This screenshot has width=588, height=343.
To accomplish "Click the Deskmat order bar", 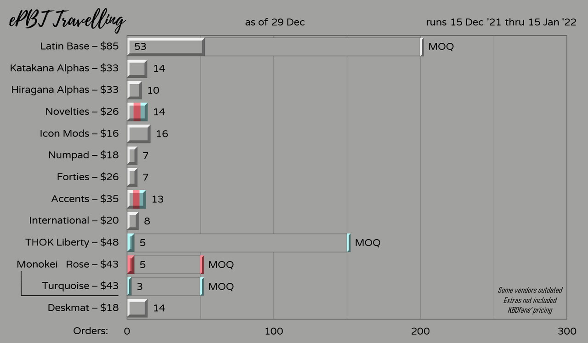I will coord(137,308).
